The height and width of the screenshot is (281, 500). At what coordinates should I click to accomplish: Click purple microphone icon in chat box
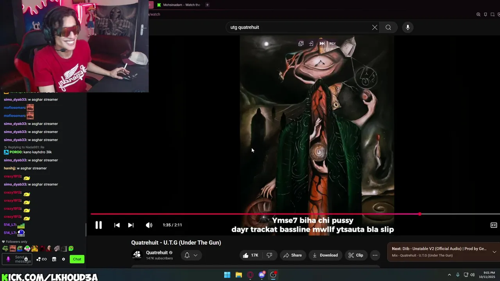tap(8, 259)
